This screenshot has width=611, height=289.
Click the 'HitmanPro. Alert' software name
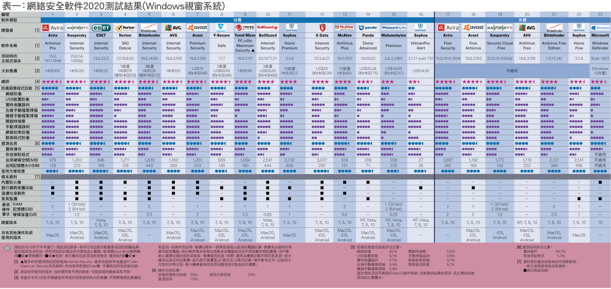coord(421,46)
